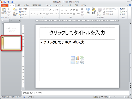Open the File (ファイル) tab
The height and width of the screenshot is (99, 132).
pyautogui.click(x=4, y=5)
